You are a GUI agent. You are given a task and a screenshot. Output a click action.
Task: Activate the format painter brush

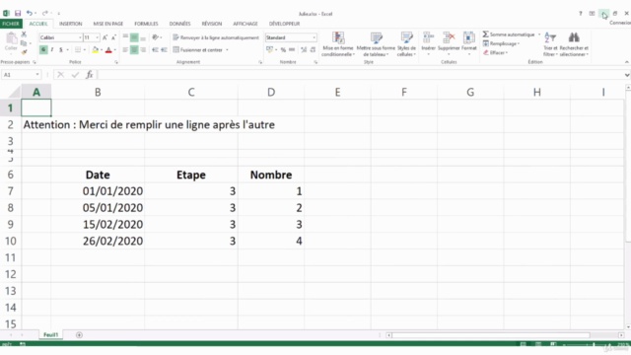tap(24, 51)
